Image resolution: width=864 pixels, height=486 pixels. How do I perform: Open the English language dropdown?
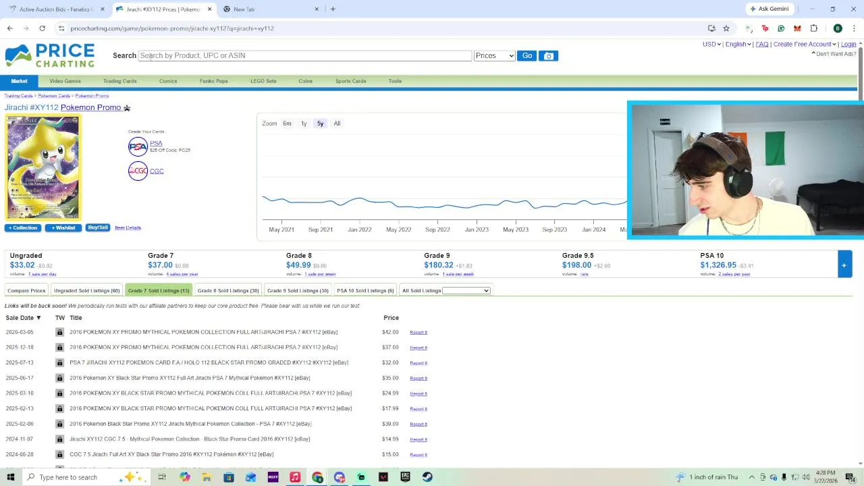738,45
